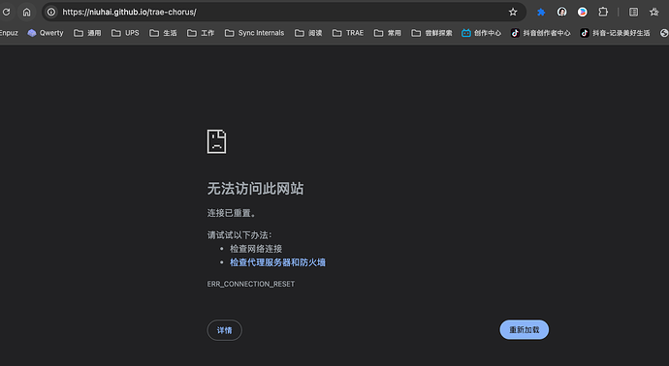Screen dimensions: 669x366
Task: Expand the 工作 bookmark folder
Action: (201, 33)
